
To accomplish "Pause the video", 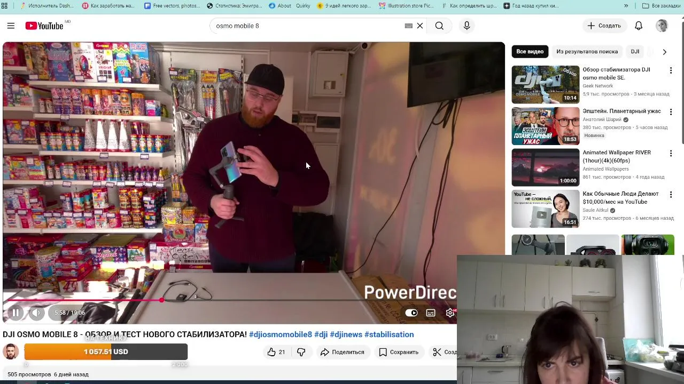I will 16,313.
